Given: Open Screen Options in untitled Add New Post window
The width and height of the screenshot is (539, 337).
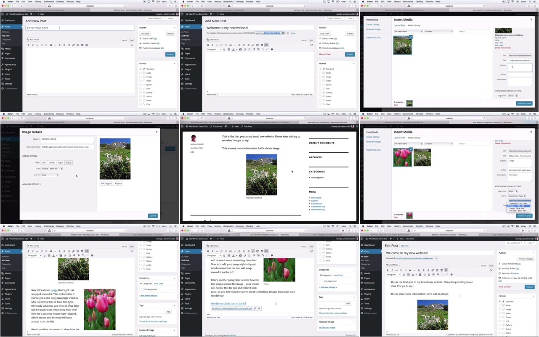Looking at the screenshot, I should pyautogui.click(x=155, y=19).
